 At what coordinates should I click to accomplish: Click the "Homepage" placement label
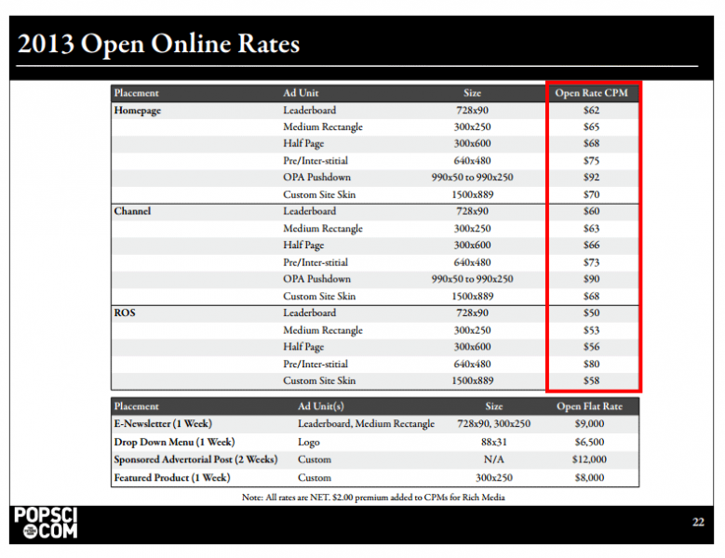[138, 111]
